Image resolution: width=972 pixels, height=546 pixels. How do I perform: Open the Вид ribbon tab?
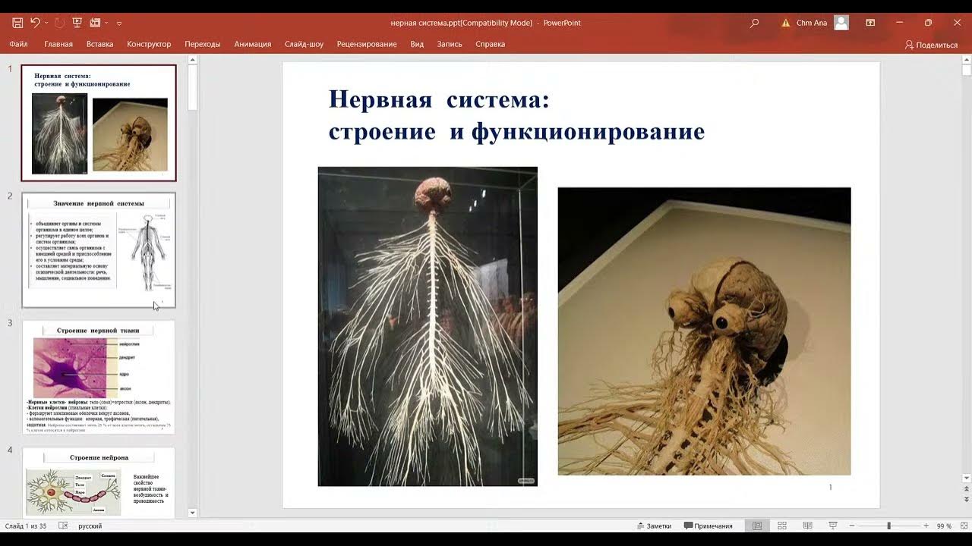[417, 44]
